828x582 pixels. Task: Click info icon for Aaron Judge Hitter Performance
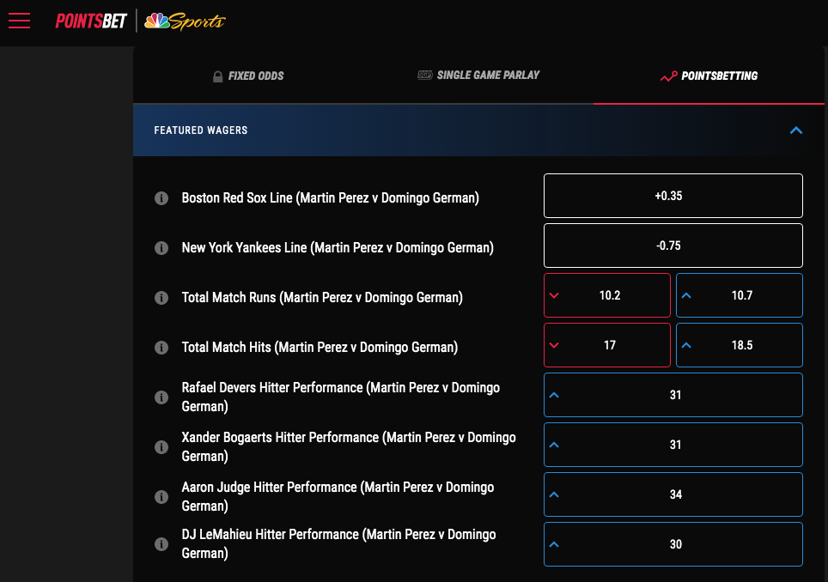pyautogui.click(x=161, y=497)
